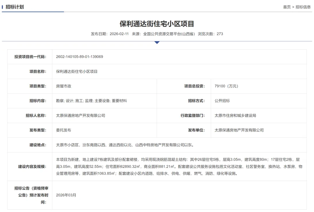The width and height of the screenshot is (314, 212).
Task: Click the location text starting 太原市小店区
Action: pyautogui.click(x=125, y=145)
